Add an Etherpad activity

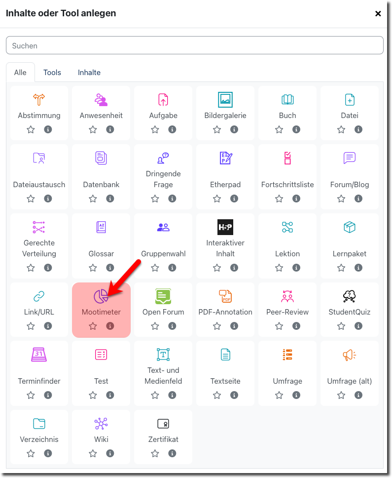click(x=225, y=158)
